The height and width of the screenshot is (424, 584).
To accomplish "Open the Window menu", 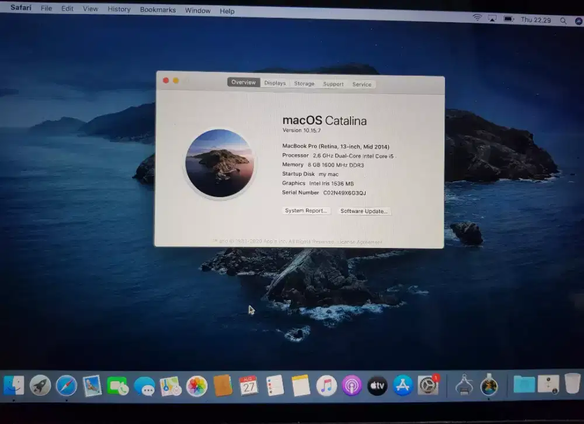I will [x=197, y=11].
